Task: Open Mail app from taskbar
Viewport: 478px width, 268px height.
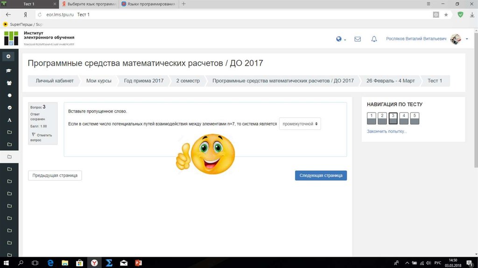Action: [x=124, y=263]
